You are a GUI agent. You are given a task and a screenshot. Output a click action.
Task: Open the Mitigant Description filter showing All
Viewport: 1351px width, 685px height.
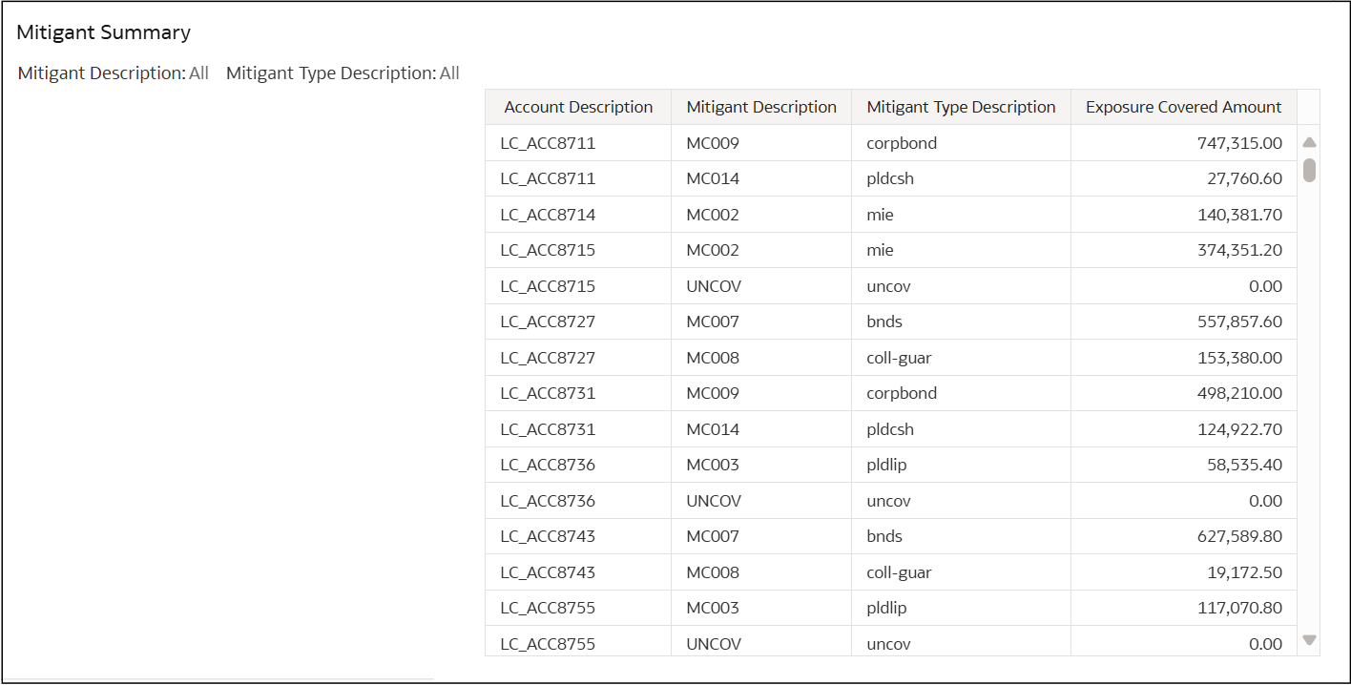pyautogui.click(x=197, y=73)
